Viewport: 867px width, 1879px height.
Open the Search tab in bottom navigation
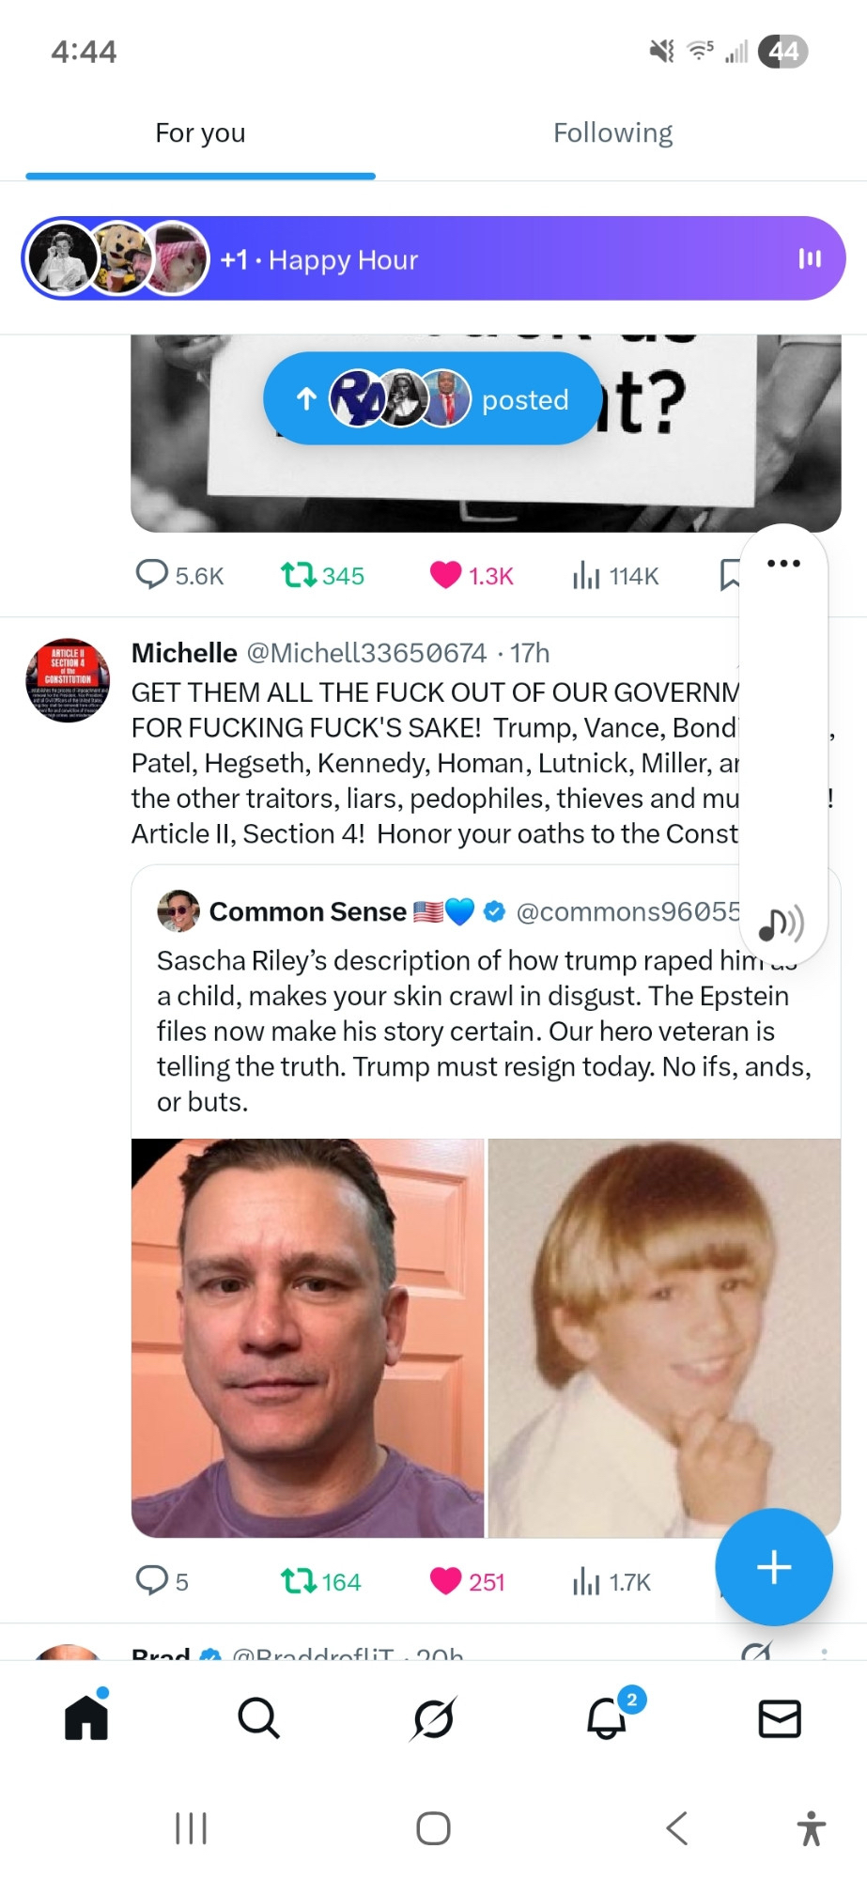[x=258, y=1718]
